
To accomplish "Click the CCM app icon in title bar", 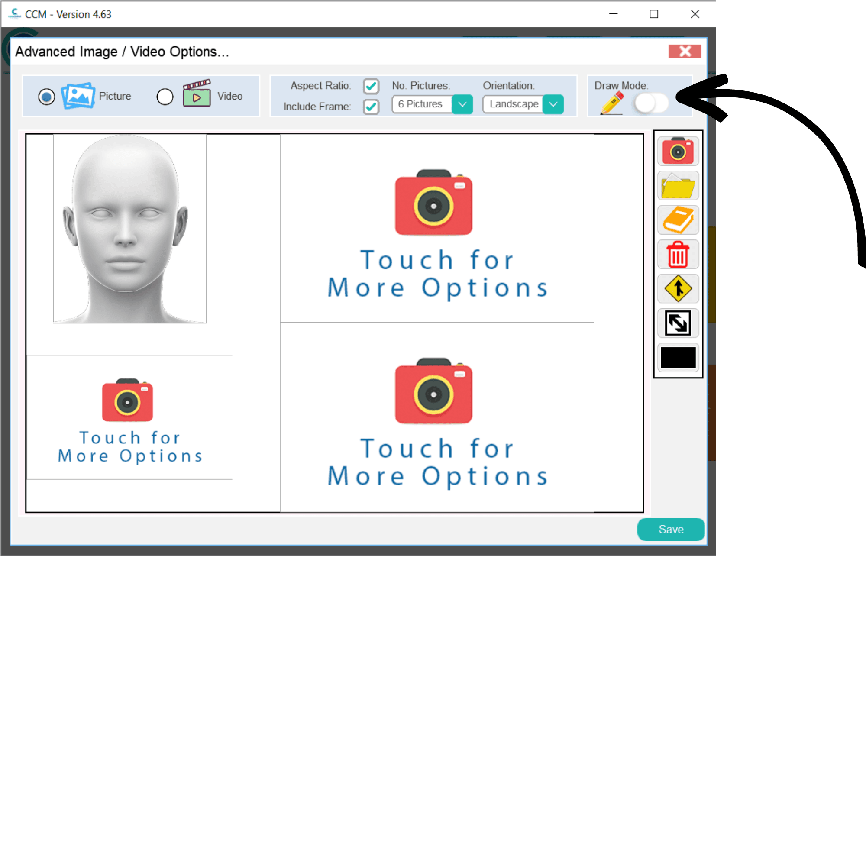I will click(x=15, y=14).
